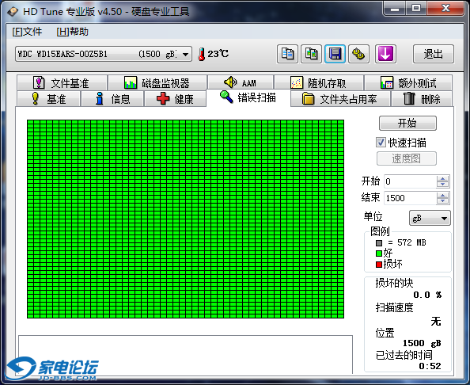
Task: Switch to the 随机存取 tab
Action: tap(319, 83)
